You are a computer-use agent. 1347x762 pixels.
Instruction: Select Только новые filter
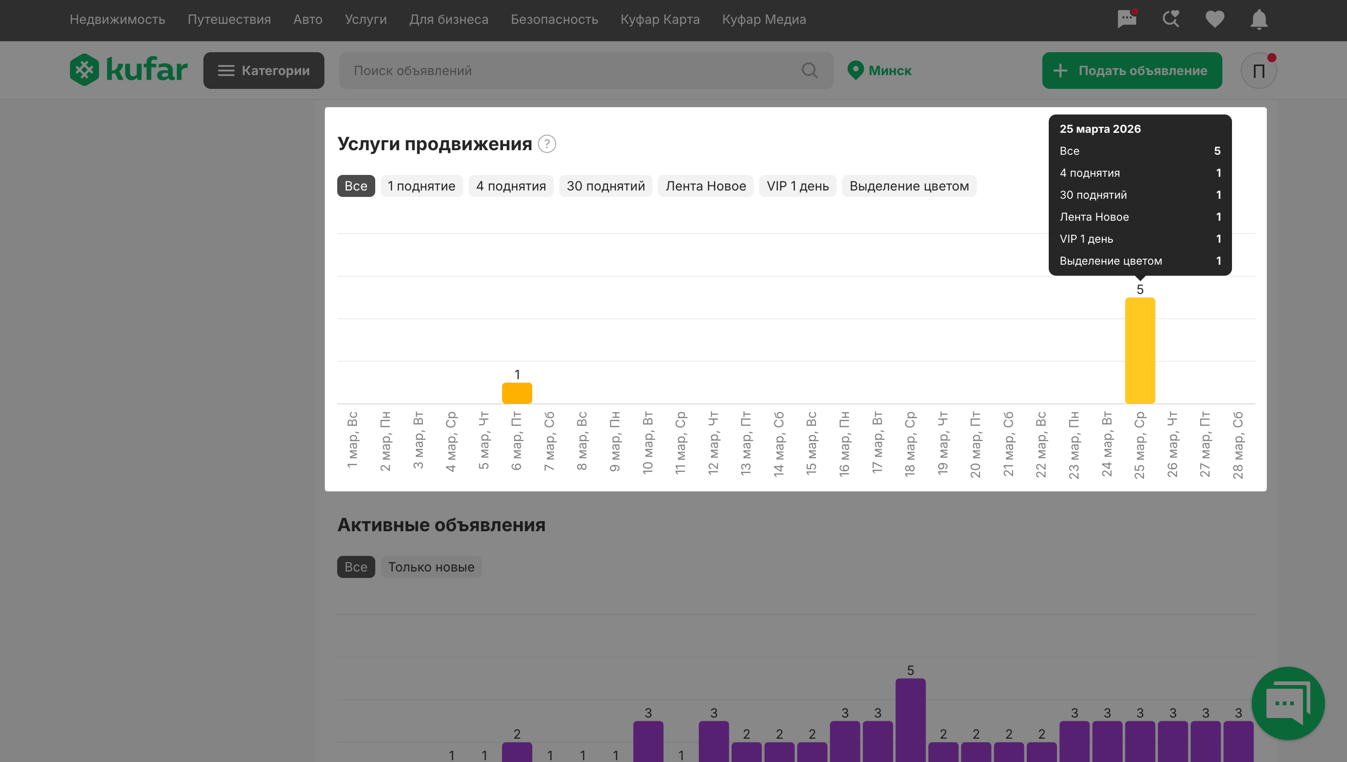click(432, 567)
